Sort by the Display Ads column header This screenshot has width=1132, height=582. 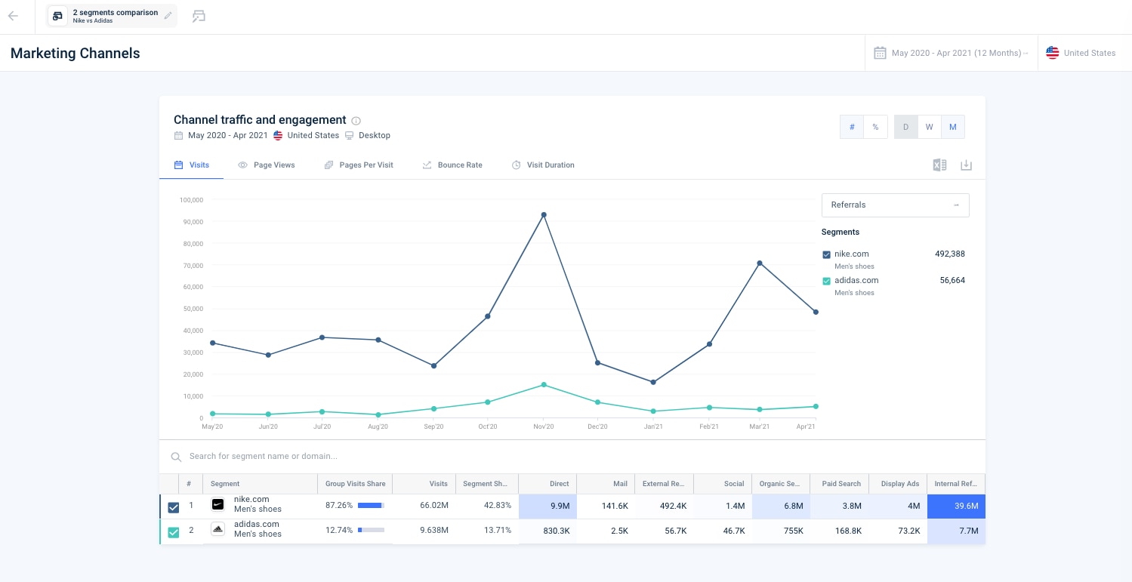pyautogui.click(x=898, y=484)
